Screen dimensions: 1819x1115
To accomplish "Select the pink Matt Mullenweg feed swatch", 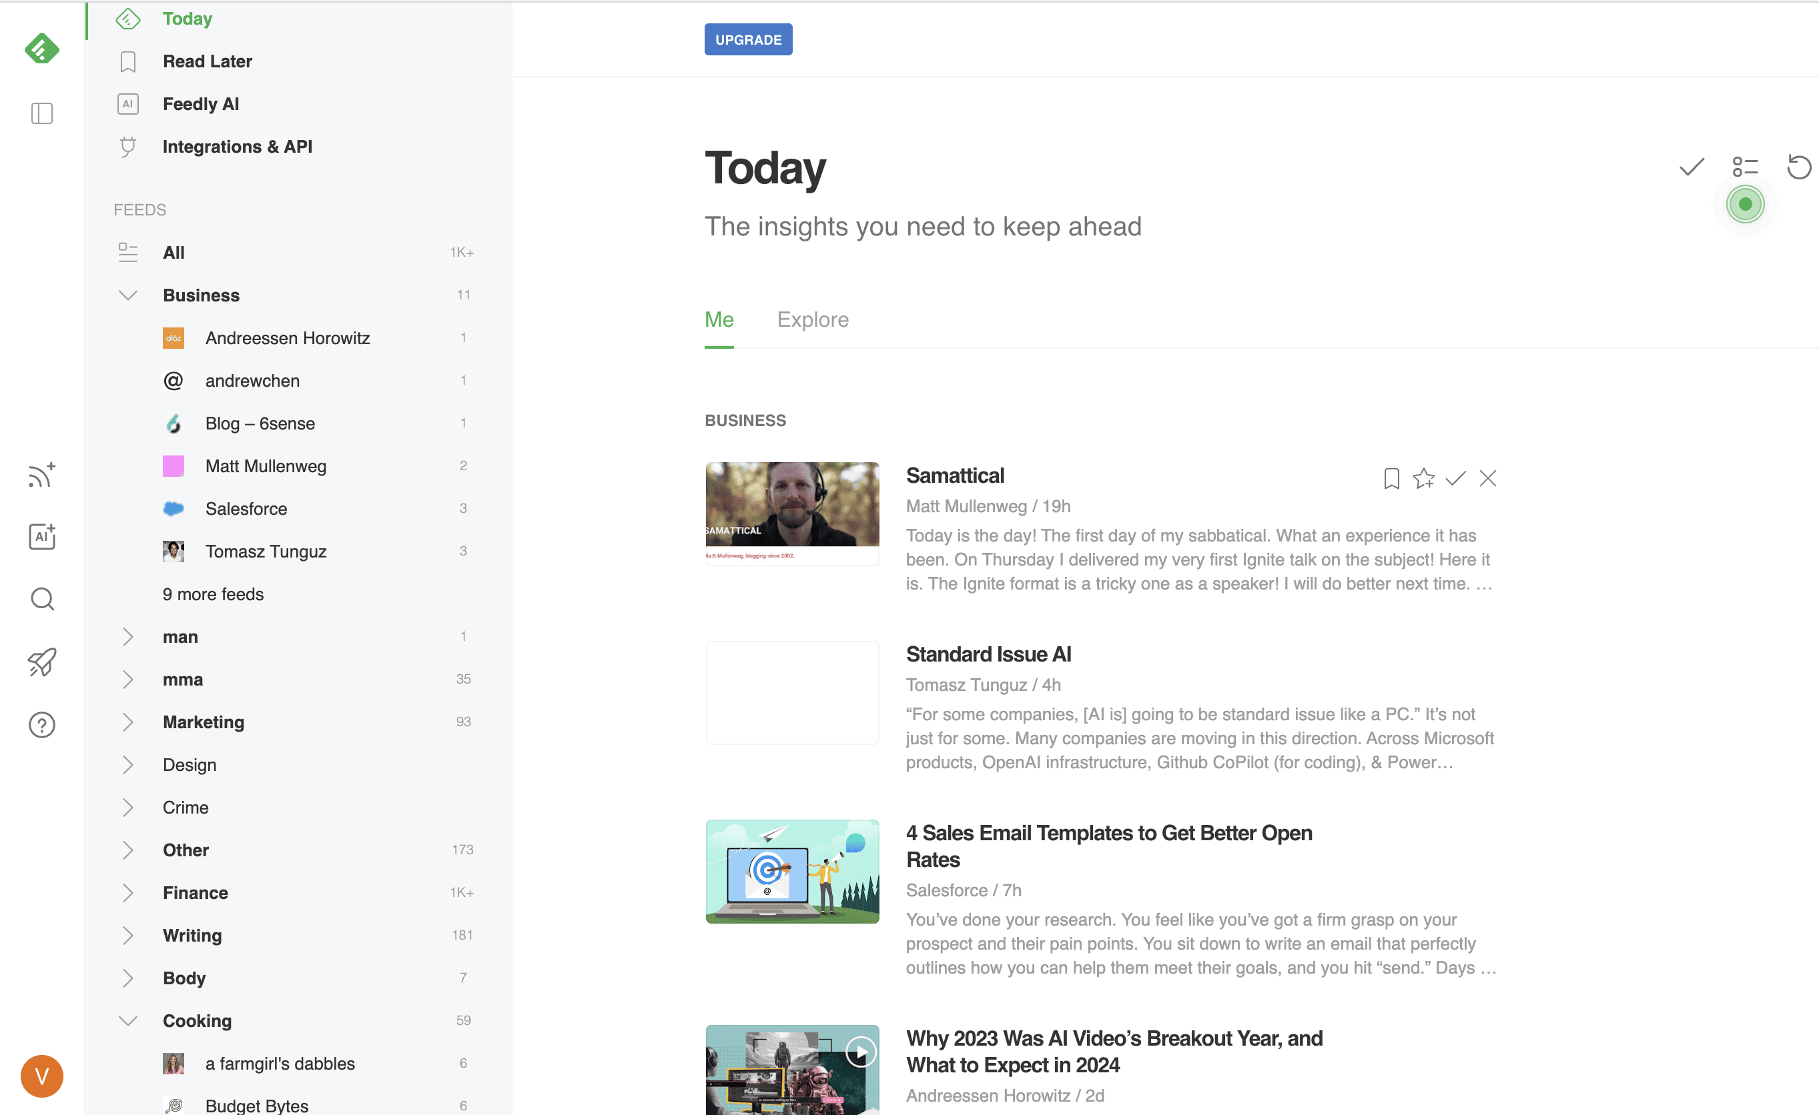I will tap(173, 465).
